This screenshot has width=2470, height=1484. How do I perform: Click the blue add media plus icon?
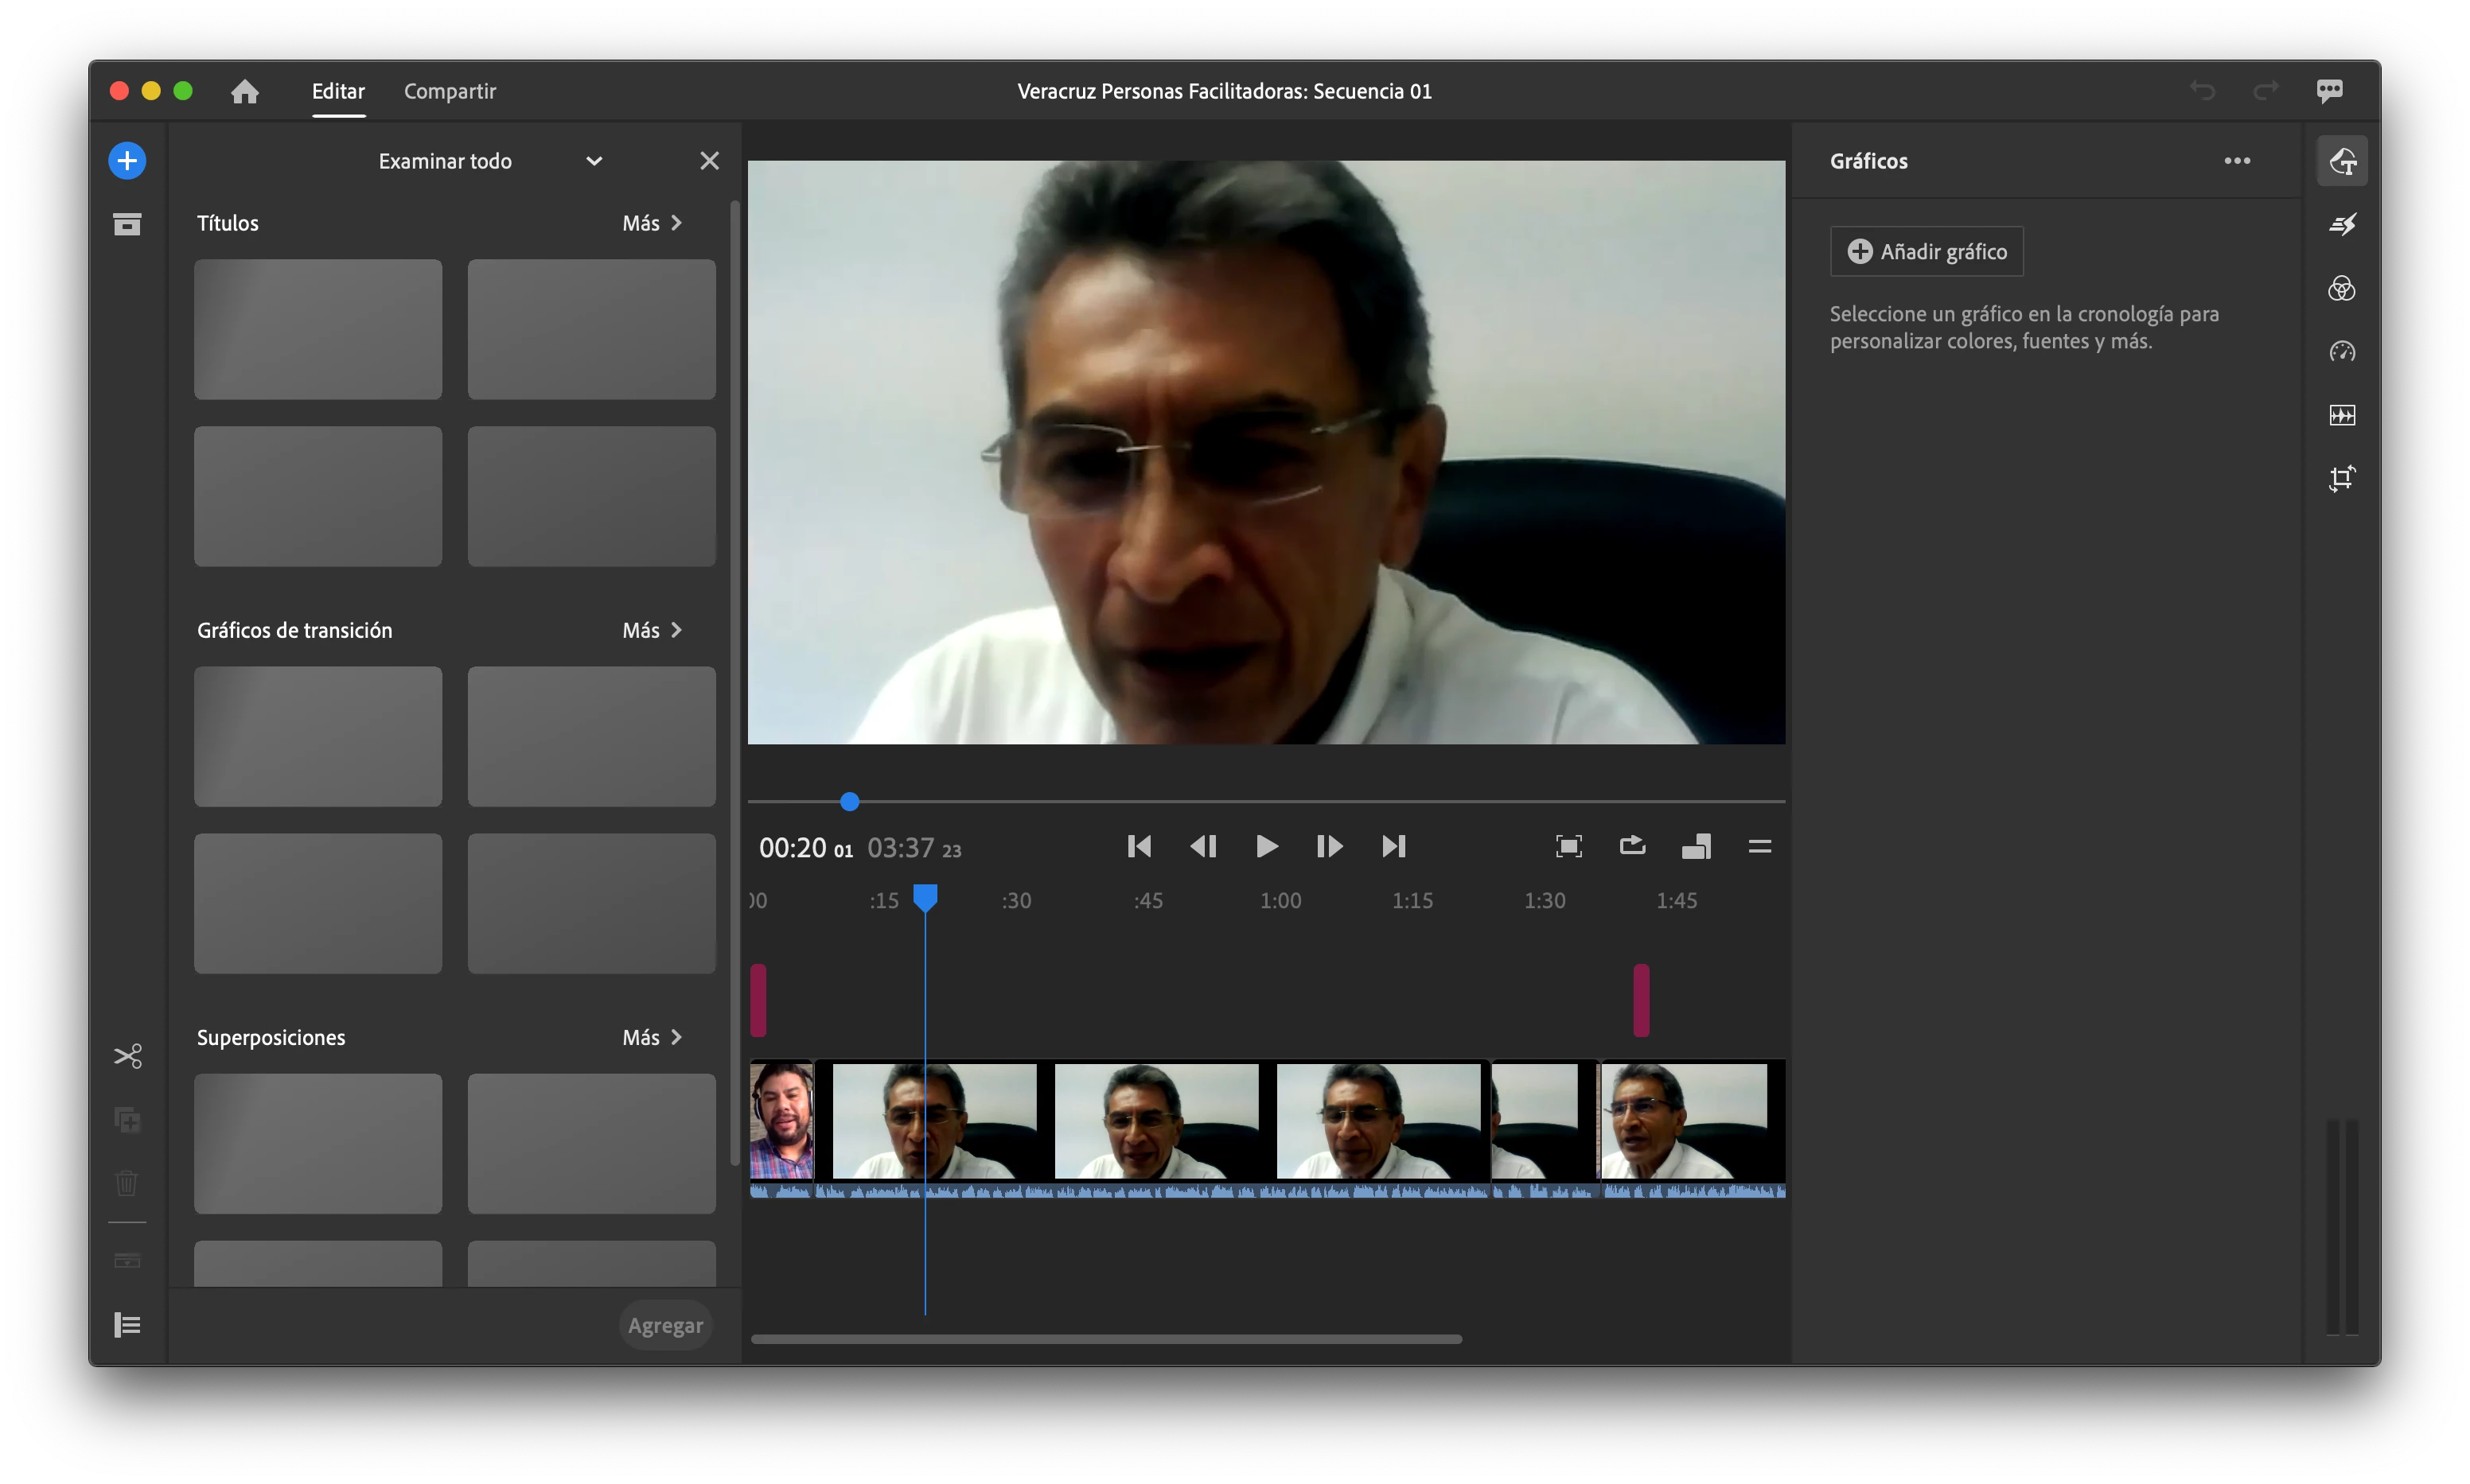pos(127,161)
